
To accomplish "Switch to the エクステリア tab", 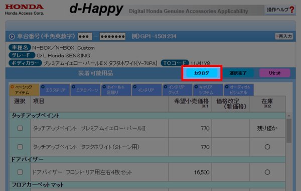I will (55, 90).
